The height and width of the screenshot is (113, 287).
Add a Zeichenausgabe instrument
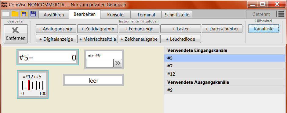pyautogui.click(x=139, y=39)
